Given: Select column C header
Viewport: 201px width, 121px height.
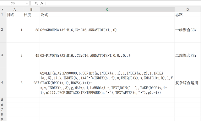Looking at the screenshot, I should tap(107, 10).
